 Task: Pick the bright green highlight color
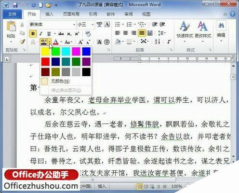[55, 52]
